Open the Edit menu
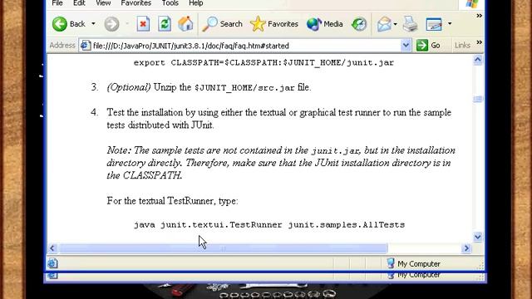The image size is (532, 299). click(79, 3)
